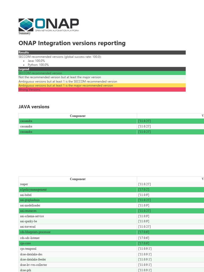Select the 'cds-blueprints-processor' component cell
The width and height of the screenshot is (204, 272).
[78, 232]
